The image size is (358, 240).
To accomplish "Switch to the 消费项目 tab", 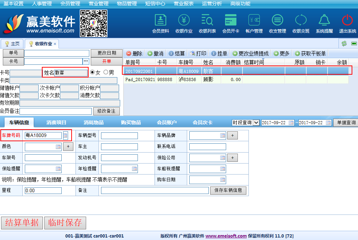I will (x=56, y=122).
